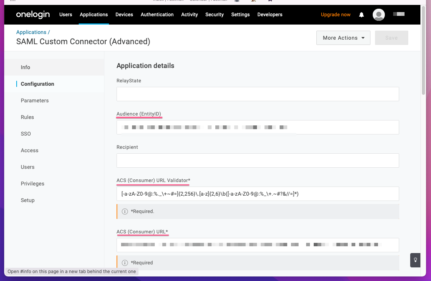Screen dimensions: 431x281
Task: Click inside the RelayState input field
Action: pos(257,94)
